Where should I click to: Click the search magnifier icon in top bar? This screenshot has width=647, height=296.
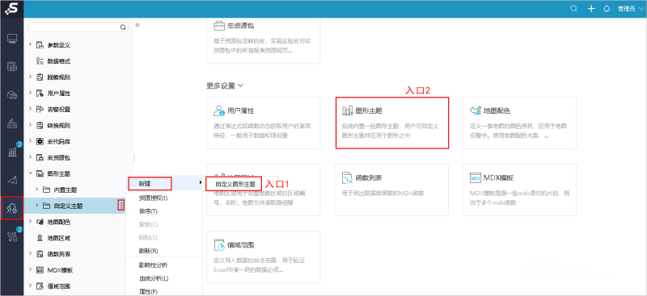573,9
